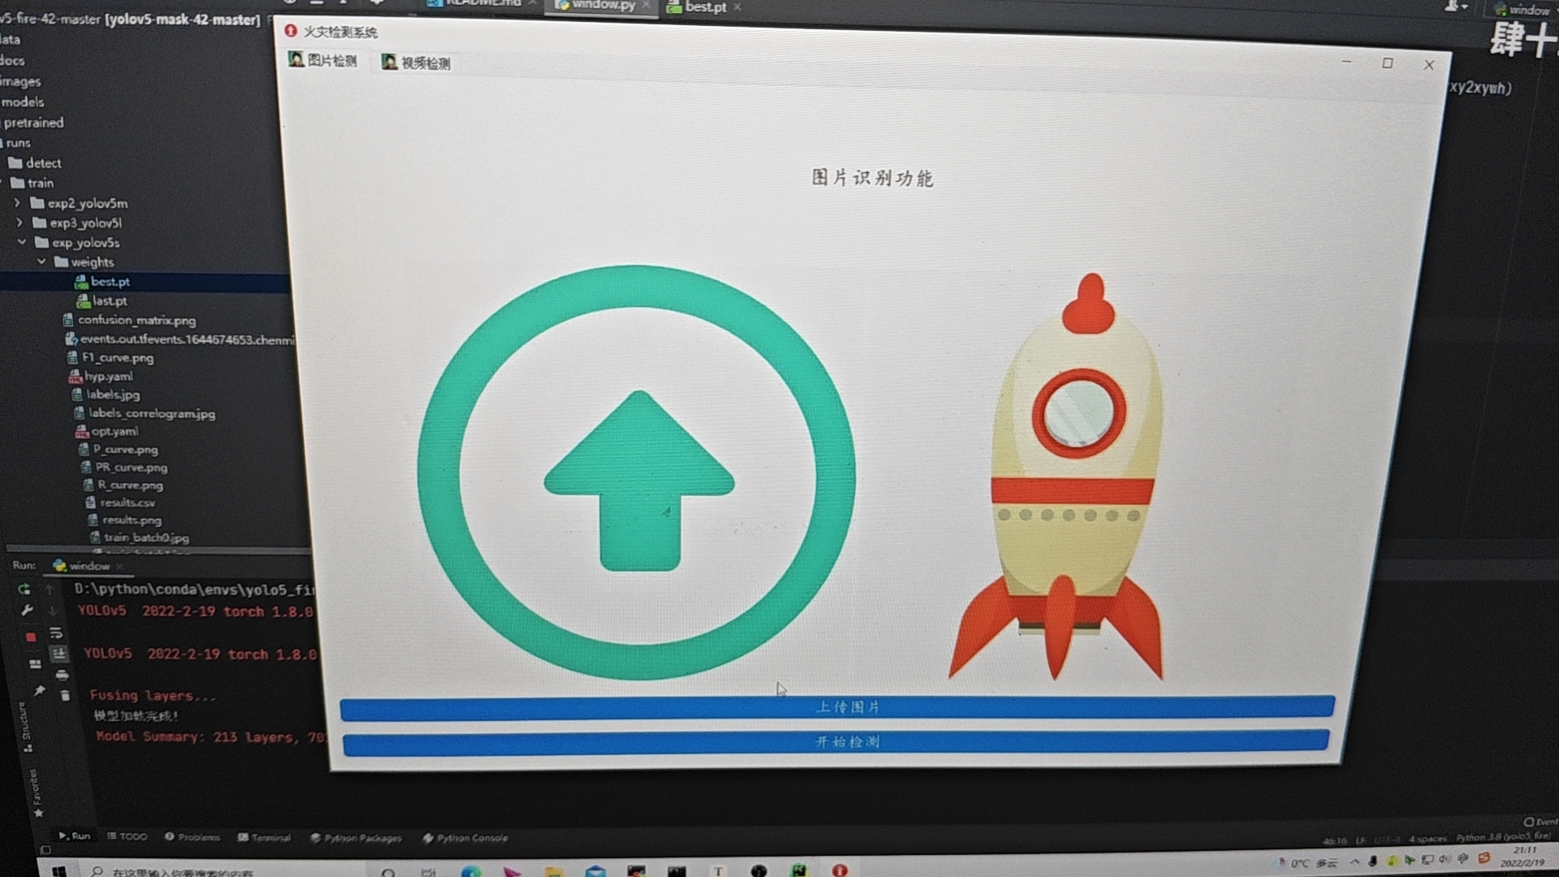Open the Terminal tool window tab

pos(265,837)
